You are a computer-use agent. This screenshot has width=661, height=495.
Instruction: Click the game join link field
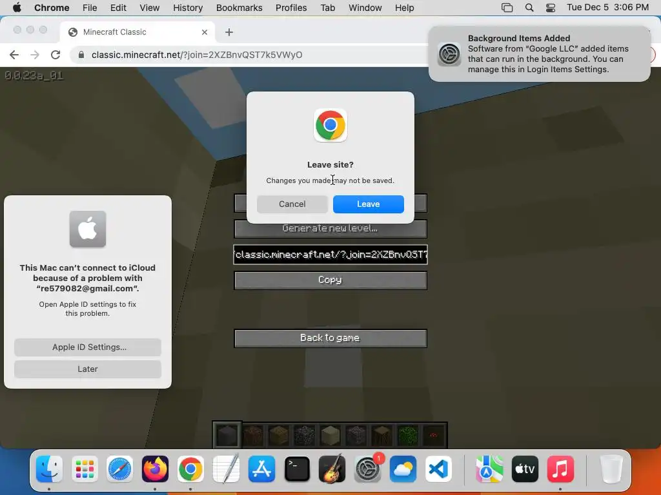point(330,255)
